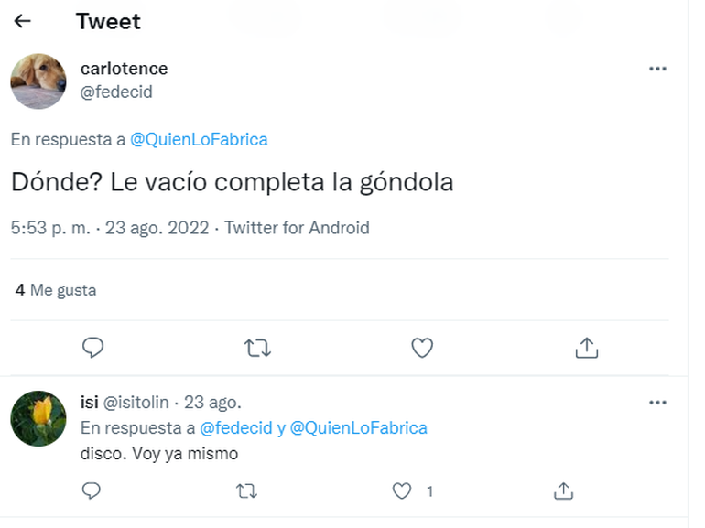Like the tweet by carlotence

click(x=421, y=348)
